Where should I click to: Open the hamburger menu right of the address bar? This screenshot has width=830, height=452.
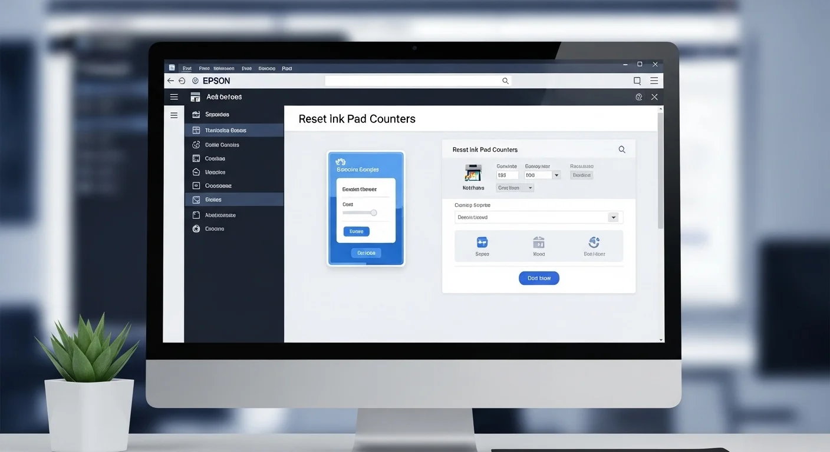coord(654,81)
